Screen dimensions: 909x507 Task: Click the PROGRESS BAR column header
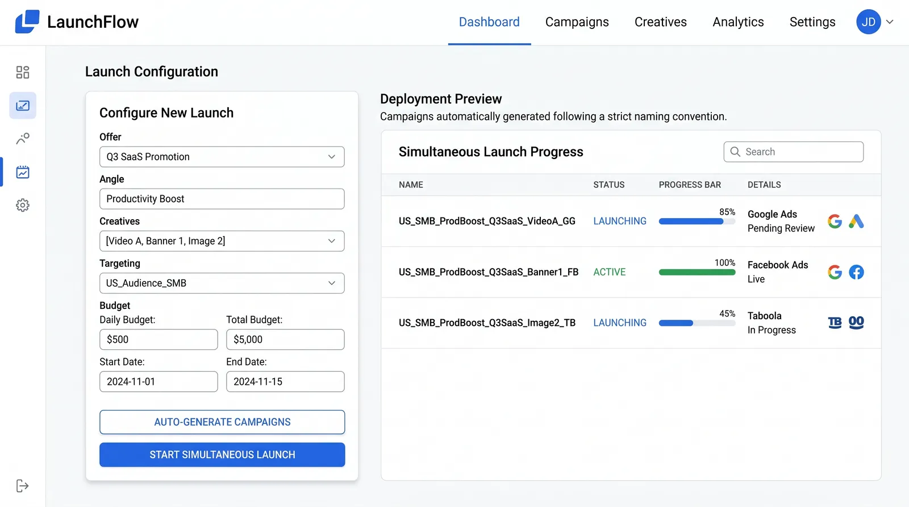click(690, 185)
